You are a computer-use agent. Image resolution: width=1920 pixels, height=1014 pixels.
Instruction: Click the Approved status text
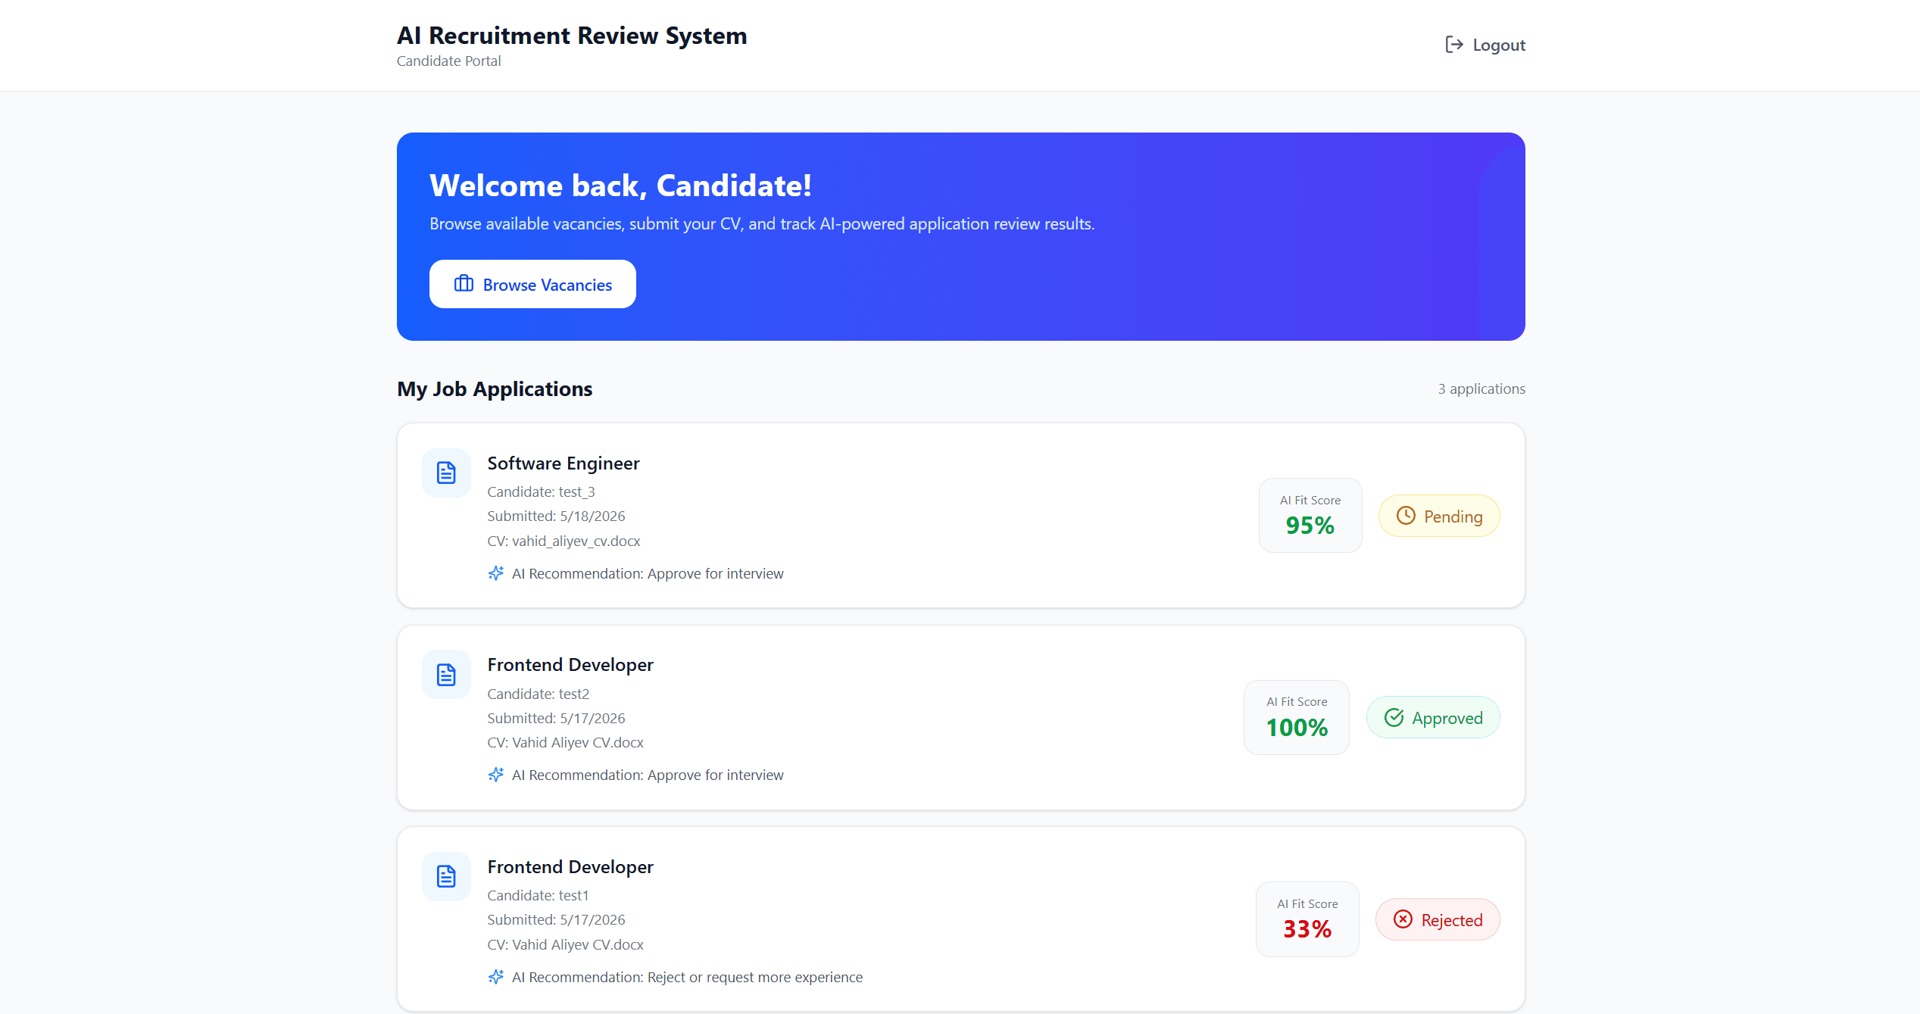[x=1447, y=719]
